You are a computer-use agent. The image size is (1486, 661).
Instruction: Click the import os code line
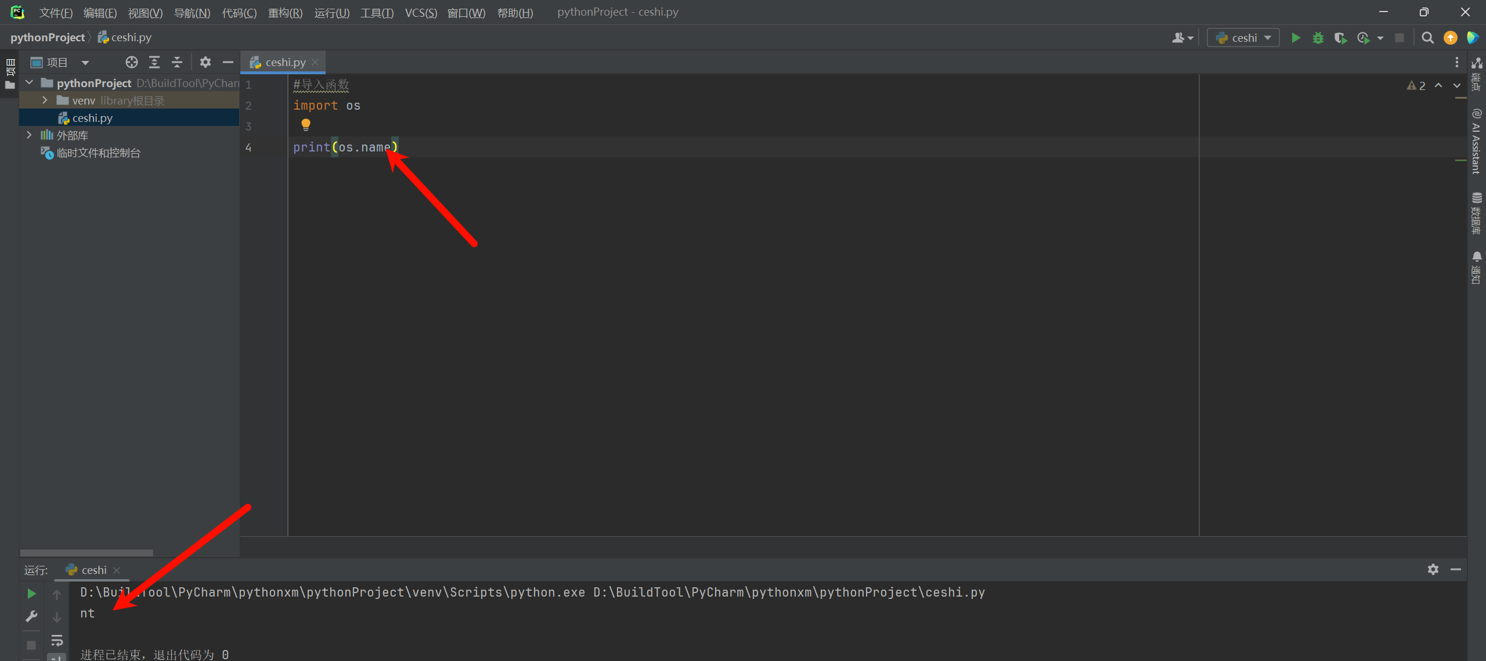[327, 106]
